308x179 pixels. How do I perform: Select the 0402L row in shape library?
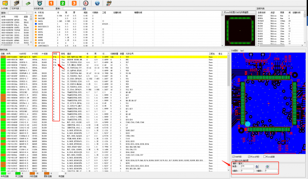(x=128, y=21)
